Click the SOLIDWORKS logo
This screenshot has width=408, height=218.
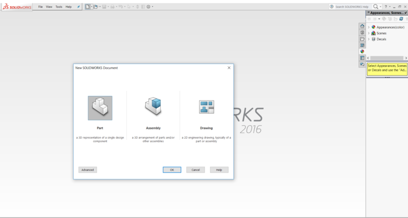point(17,7)
